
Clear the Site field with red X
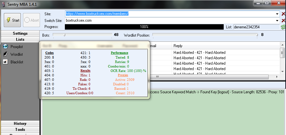pyautogui.click(x=283, y=14)
